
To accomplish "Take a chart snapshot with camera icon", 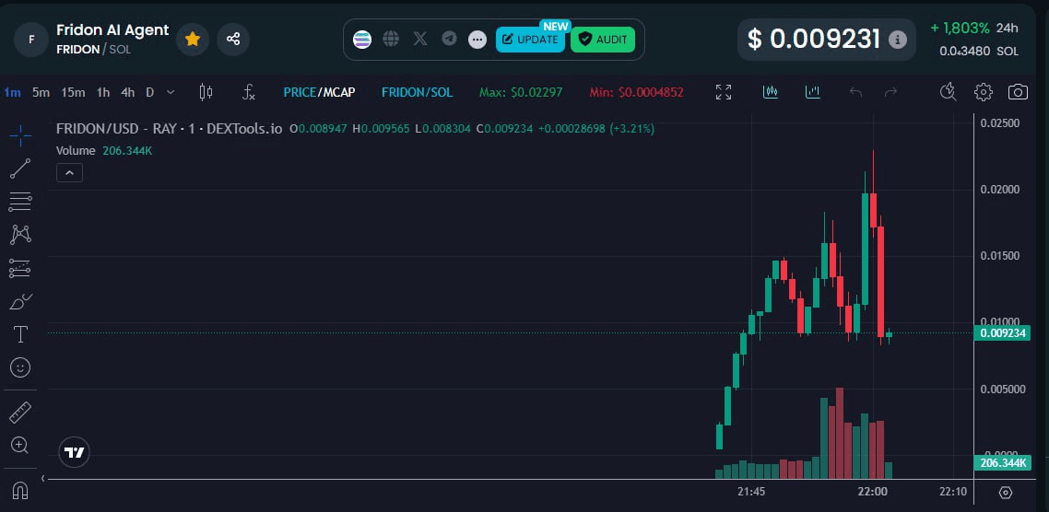I will 1018,92.
